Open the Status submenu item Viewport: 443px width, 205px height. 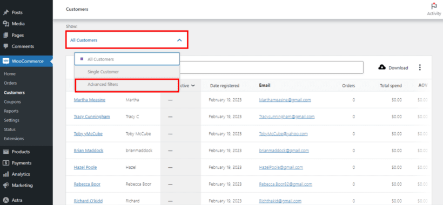click(x=10, y=129)
